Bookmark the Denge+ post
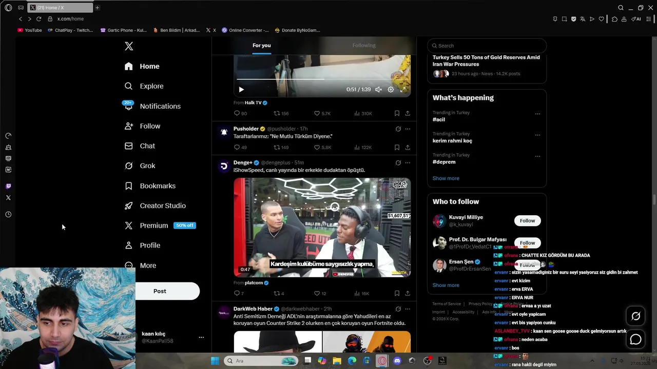The height and width of the screenshot is (369, 657). pos(397,294)
